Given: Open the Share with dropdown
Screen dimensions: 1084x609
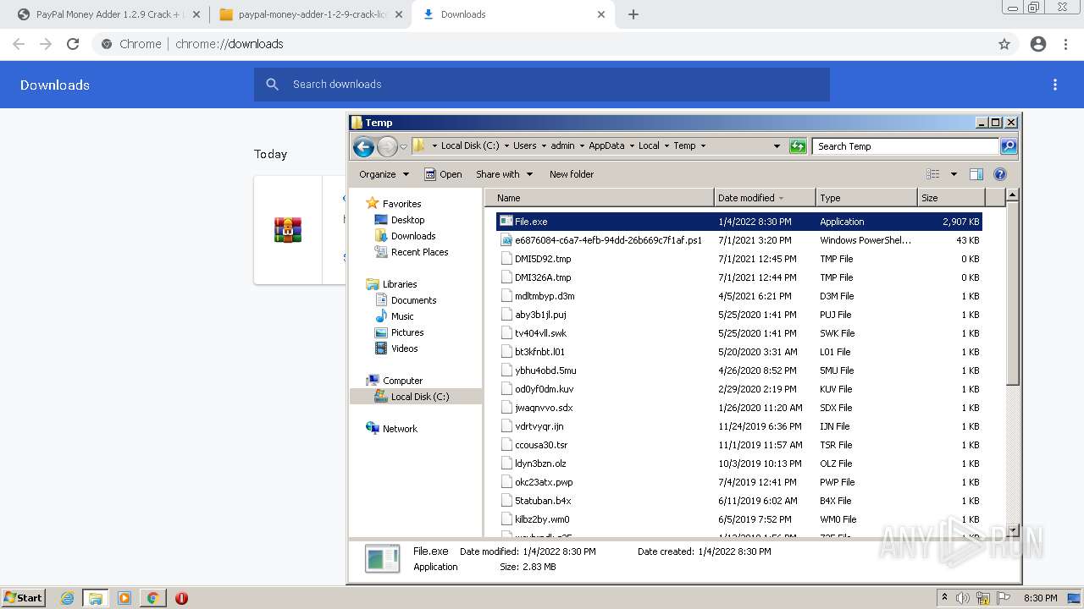Looking at the screenshot, I should coord(505,174).
